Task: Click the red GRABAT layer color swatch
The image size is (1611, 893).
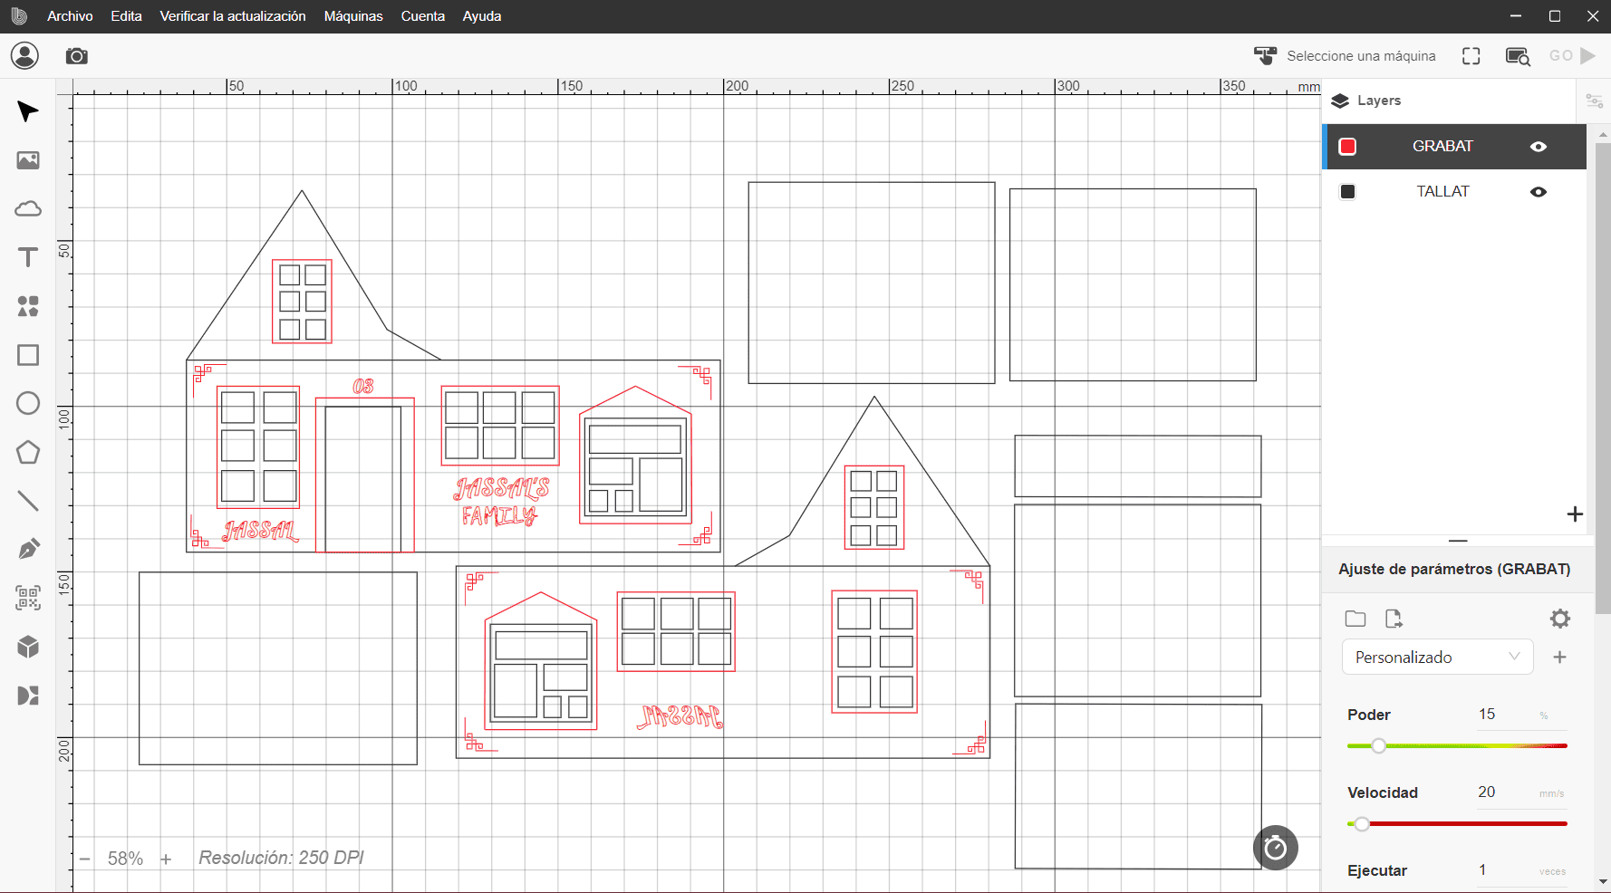Action: point(1347,147)
